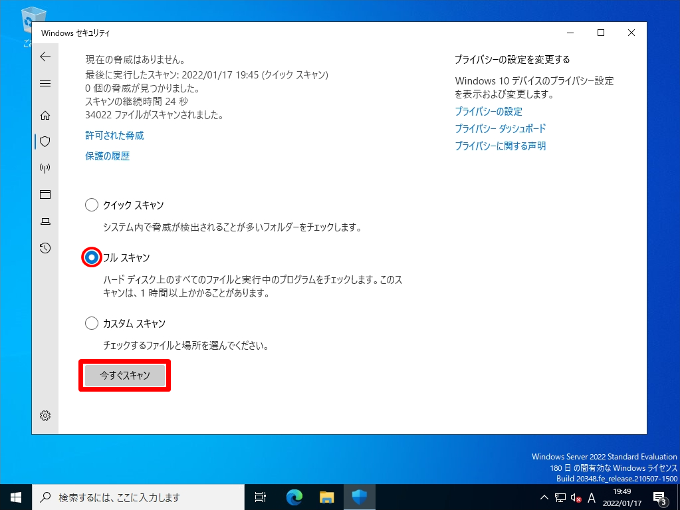Select the カスタム スキャン radio button

pyautogui.click(x=92, y=324)
